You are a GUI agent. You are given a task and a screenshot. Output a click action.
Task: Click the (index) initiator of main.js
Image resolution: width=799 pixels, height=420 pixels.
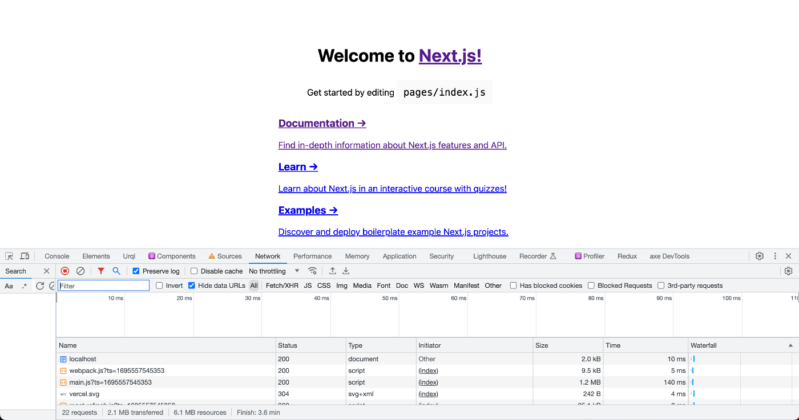point(428,382)
